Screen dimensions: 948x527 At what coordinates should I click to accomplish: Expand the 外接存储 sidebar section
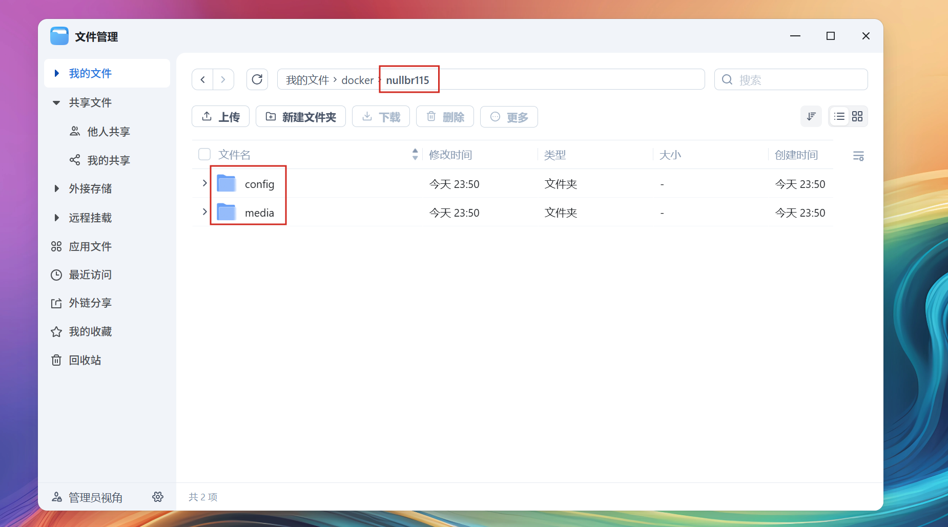coord(56,188)
